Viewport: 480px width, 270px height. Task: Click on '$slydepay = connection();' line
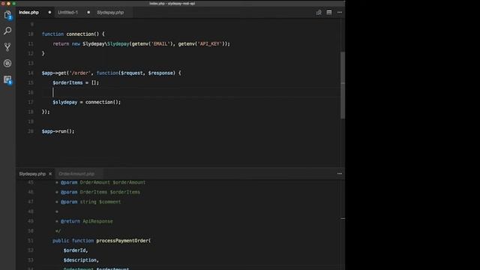point(87,102)
